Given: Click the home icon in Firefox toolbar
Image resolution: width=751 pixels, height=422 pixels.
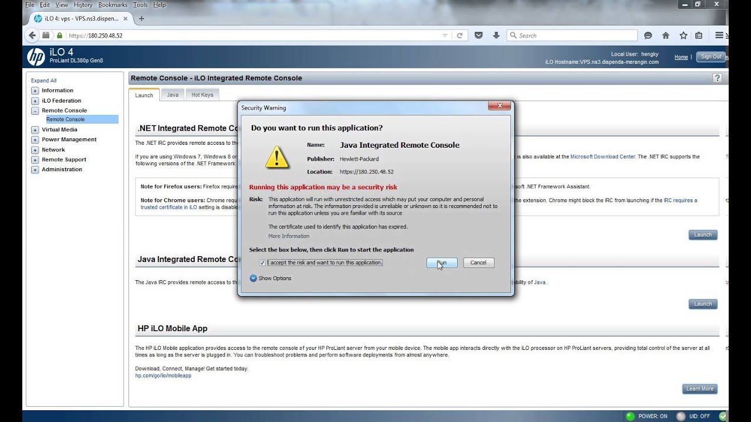Looking at the screenshot, I should click(x=665, y=35).
